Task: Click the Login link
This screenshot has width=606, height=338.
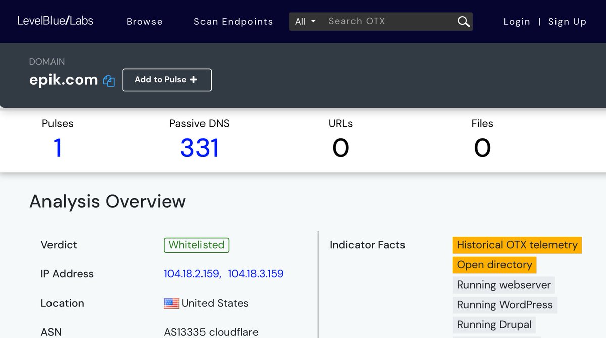Action: (517, 21)
